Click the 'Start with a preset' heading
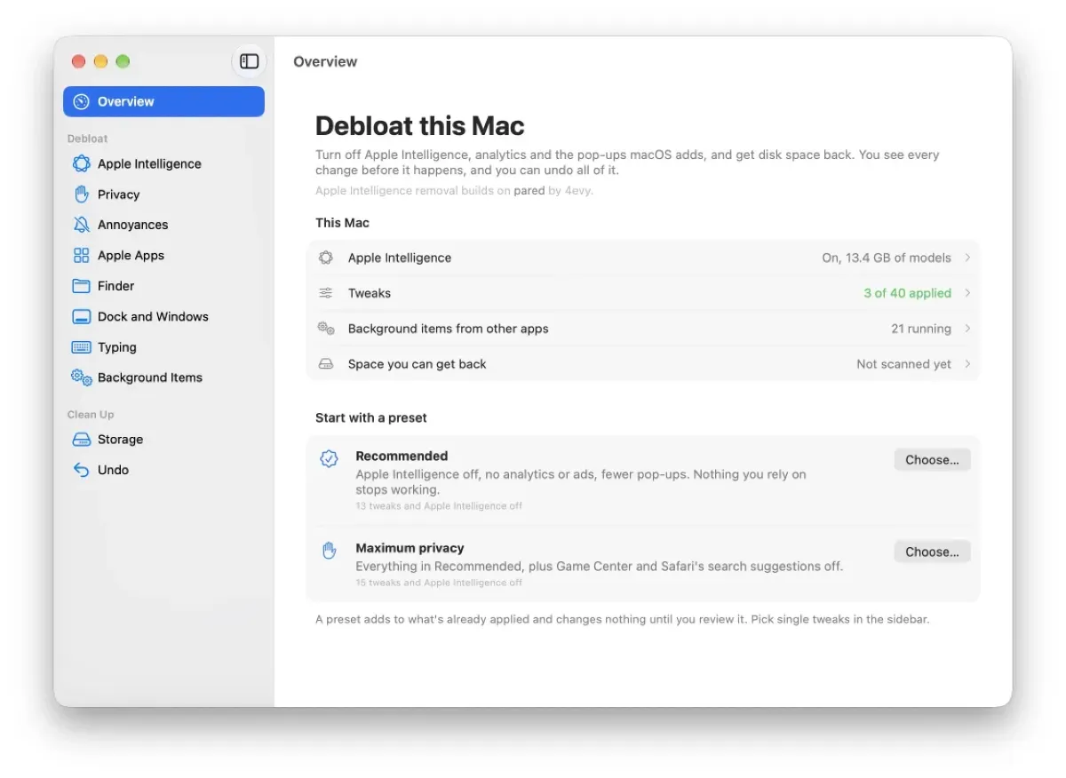Screen dimensions: 1066x778 (x=371, y=417)
